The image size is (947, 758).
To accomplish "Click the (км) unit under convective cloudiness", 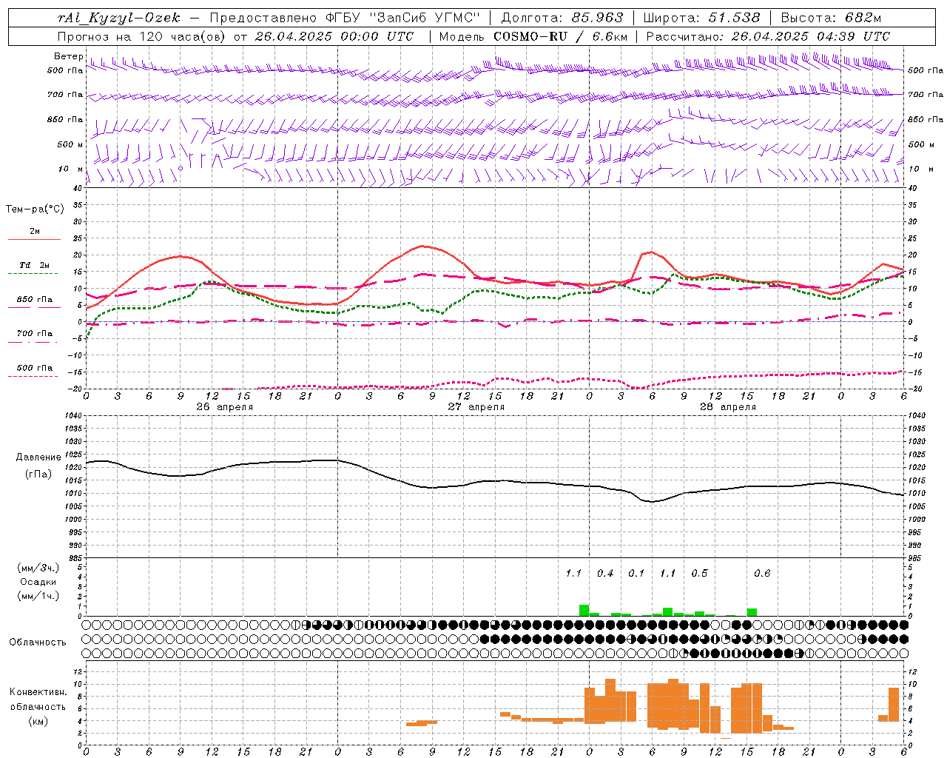I will [38, 721].
